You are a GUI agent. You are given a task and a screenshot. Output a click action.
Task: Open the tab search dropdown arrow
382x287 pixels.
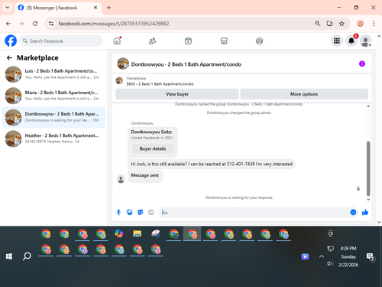tap(8, 8)
